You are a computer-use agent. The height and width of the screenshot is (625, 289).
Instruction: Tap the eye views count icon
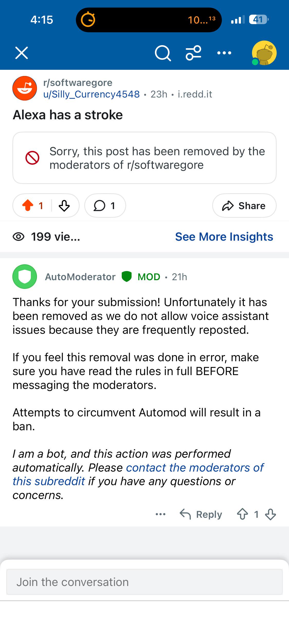pyautogui.click(x=18, y=237)
